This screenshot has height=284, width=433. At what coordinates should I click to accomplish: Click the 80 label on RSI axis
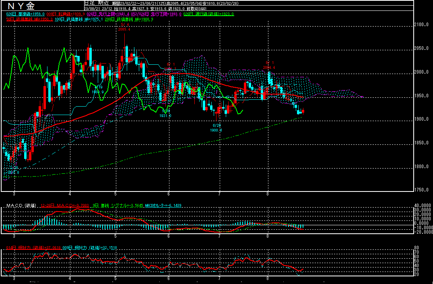[x=417, y=248]
